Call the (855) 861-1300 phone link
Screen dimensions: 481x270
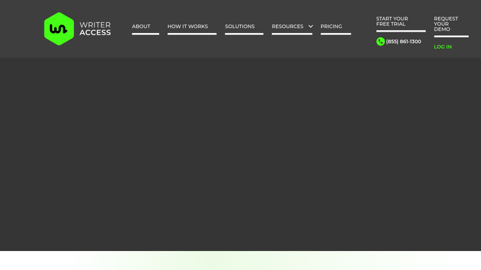(404, 41)
